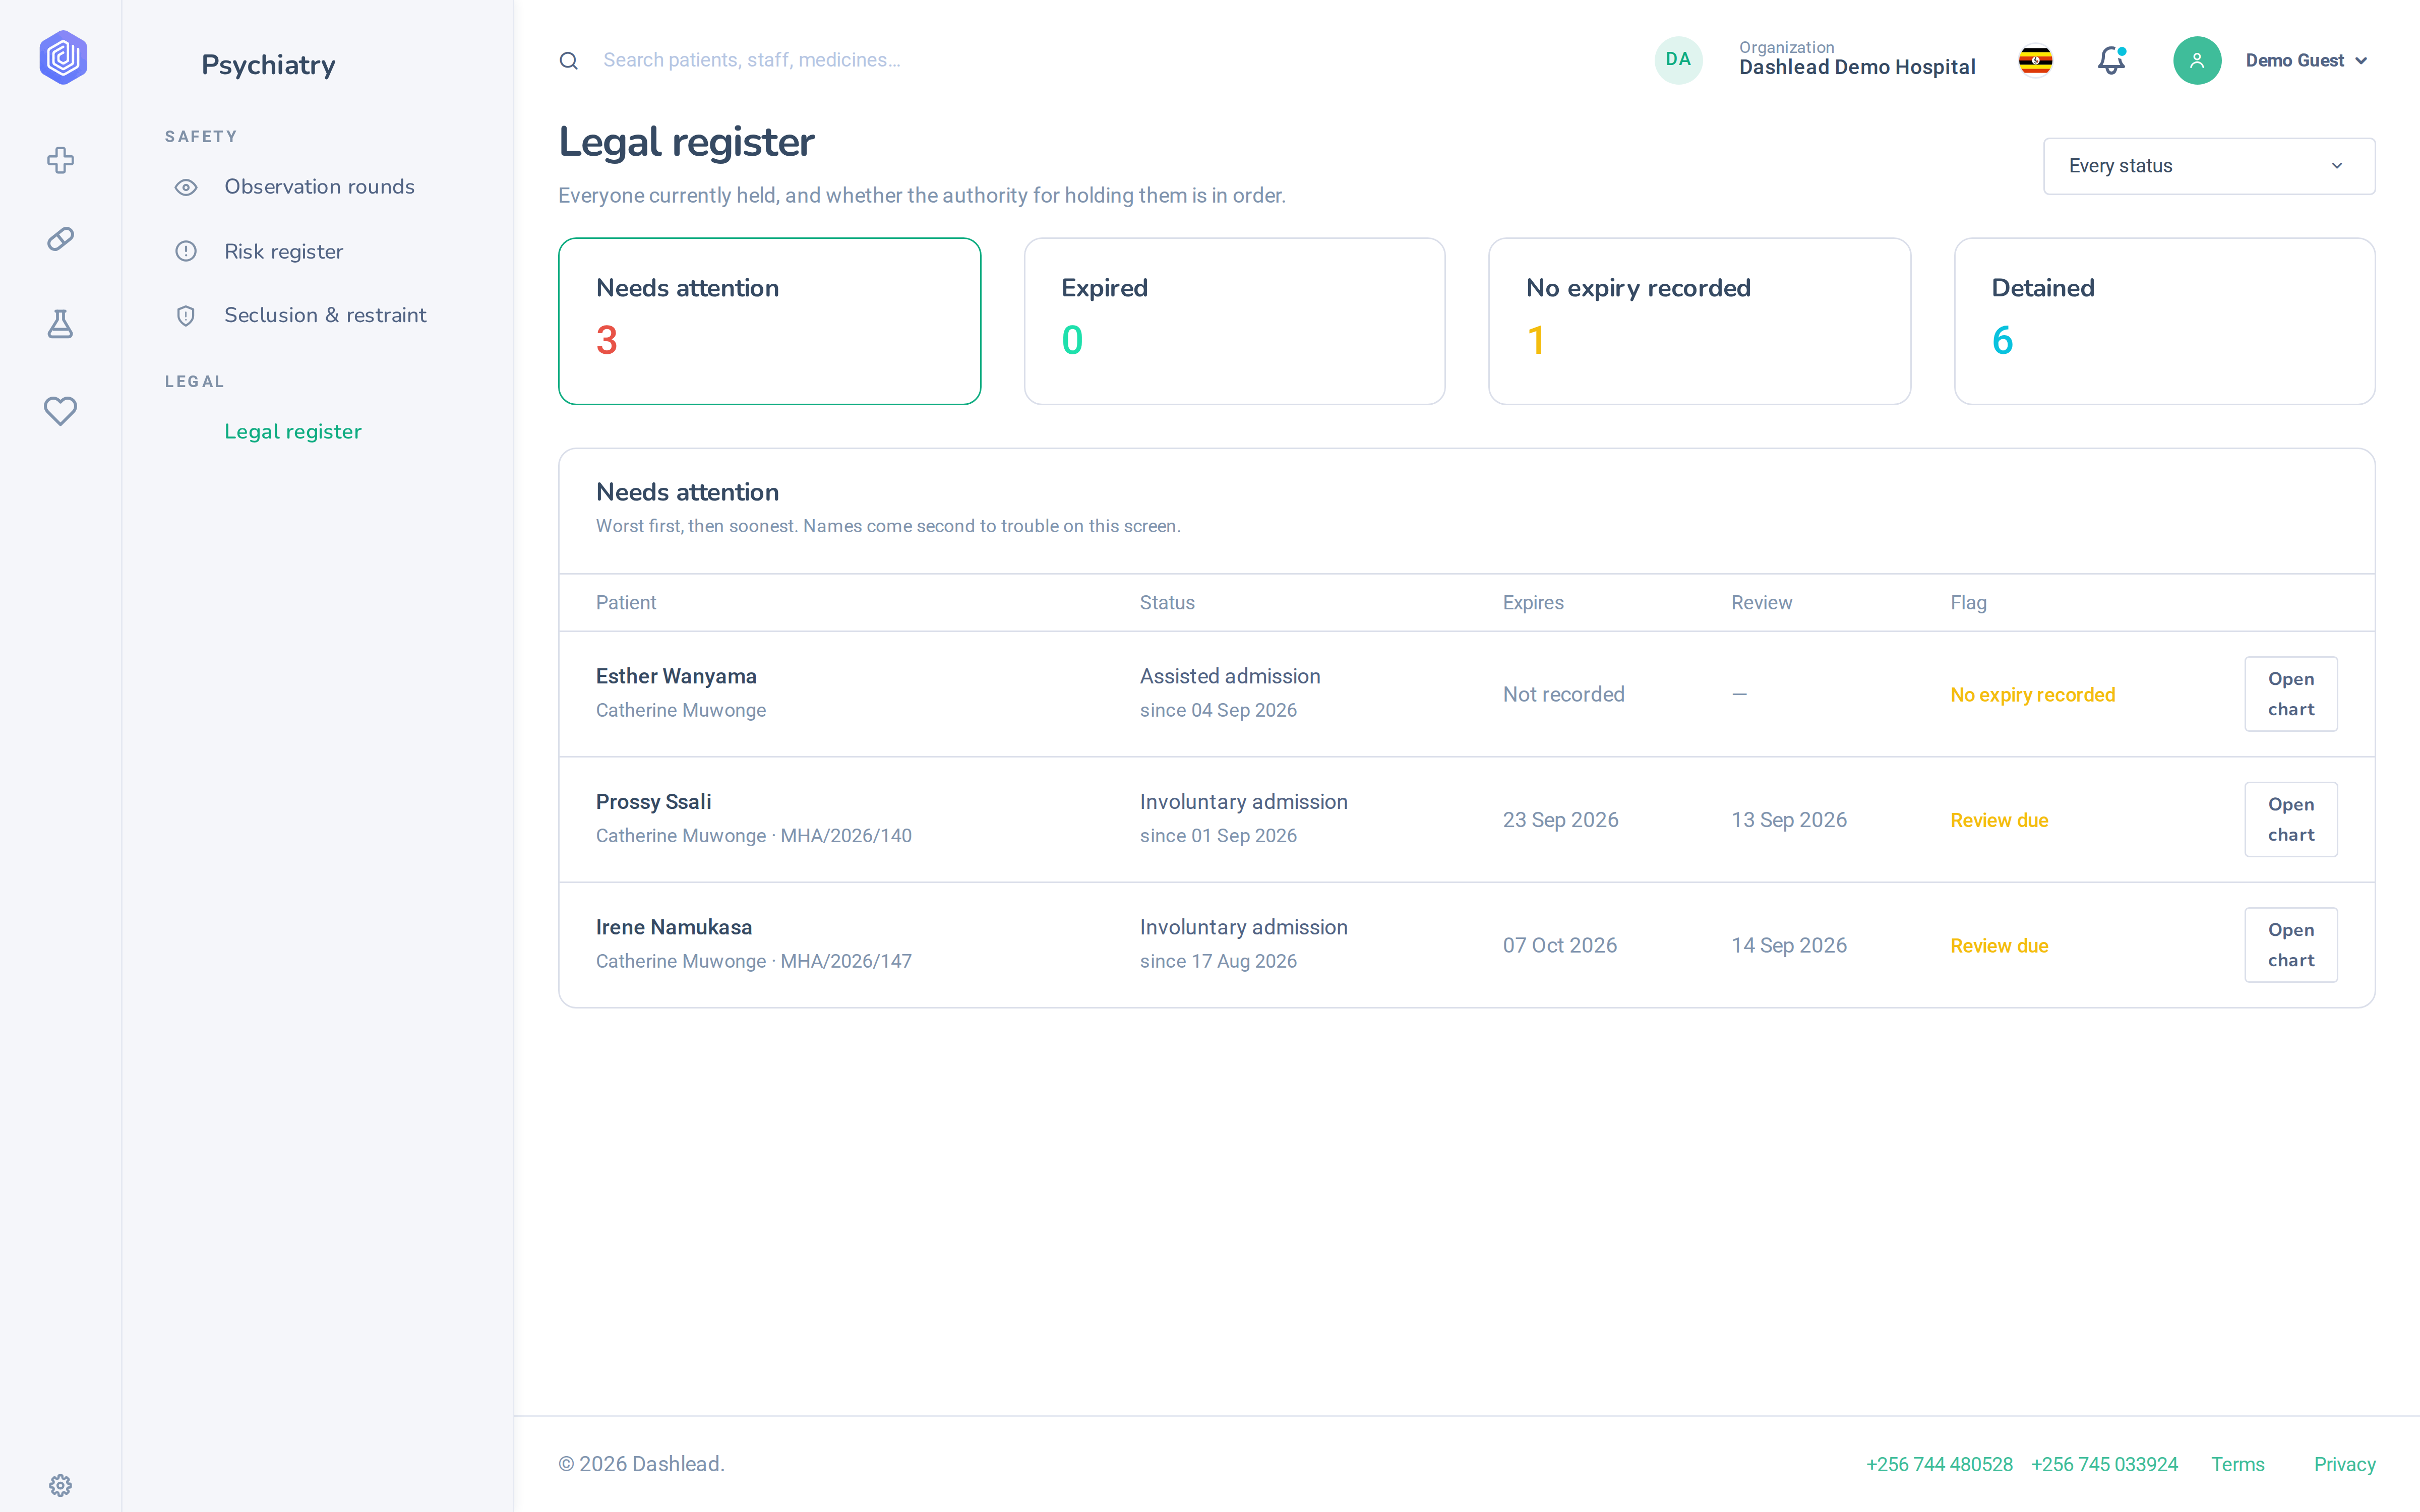Click shield icon beside Seclusion & restraint
The image size is (2420, 1512).
(x=186, y=316)
